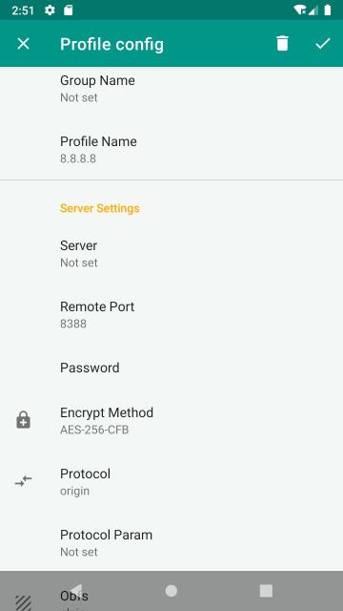
Task: Tap the delete profile trash icon
Action: [x=282, y=43]
